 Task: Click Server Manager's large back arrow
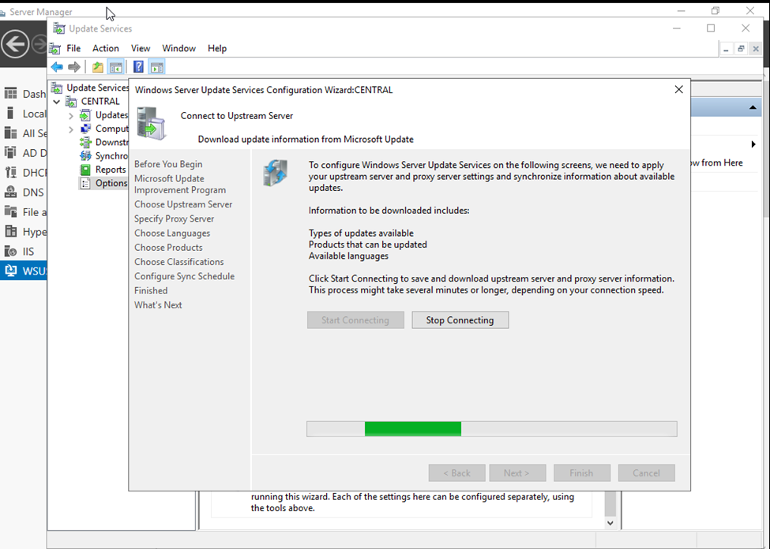tap(16, 44)
